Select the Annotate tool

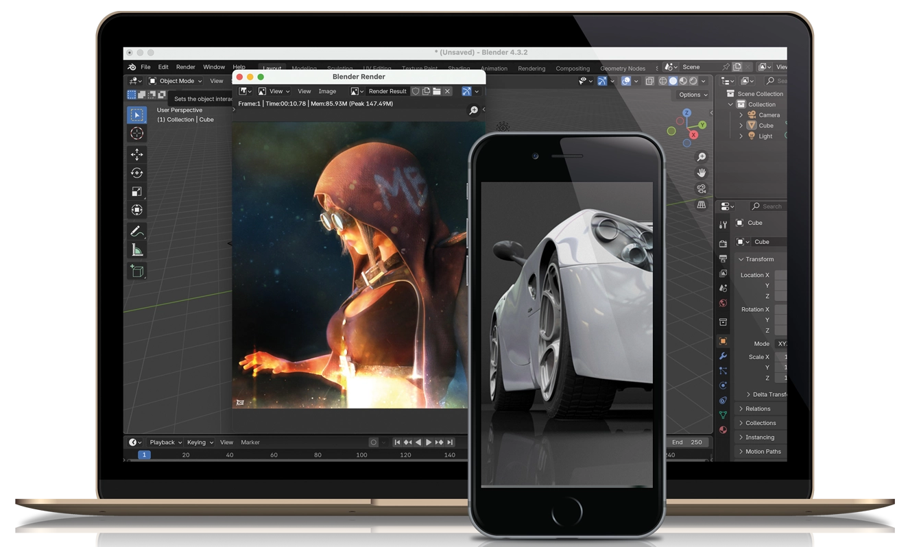point(136,231)
